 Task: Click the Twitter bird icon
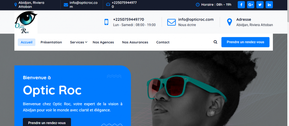click(x=260, y=5)
